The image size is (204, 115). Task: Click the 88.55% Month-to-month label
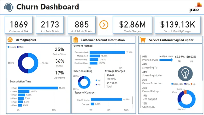(x=126, y=99)
